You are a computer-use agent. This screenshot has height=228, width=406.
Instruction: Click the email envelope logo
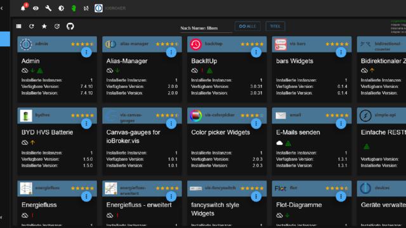[280, 115]
